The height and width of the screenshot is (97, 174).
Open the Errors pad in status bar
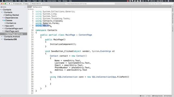pos(142,96)
